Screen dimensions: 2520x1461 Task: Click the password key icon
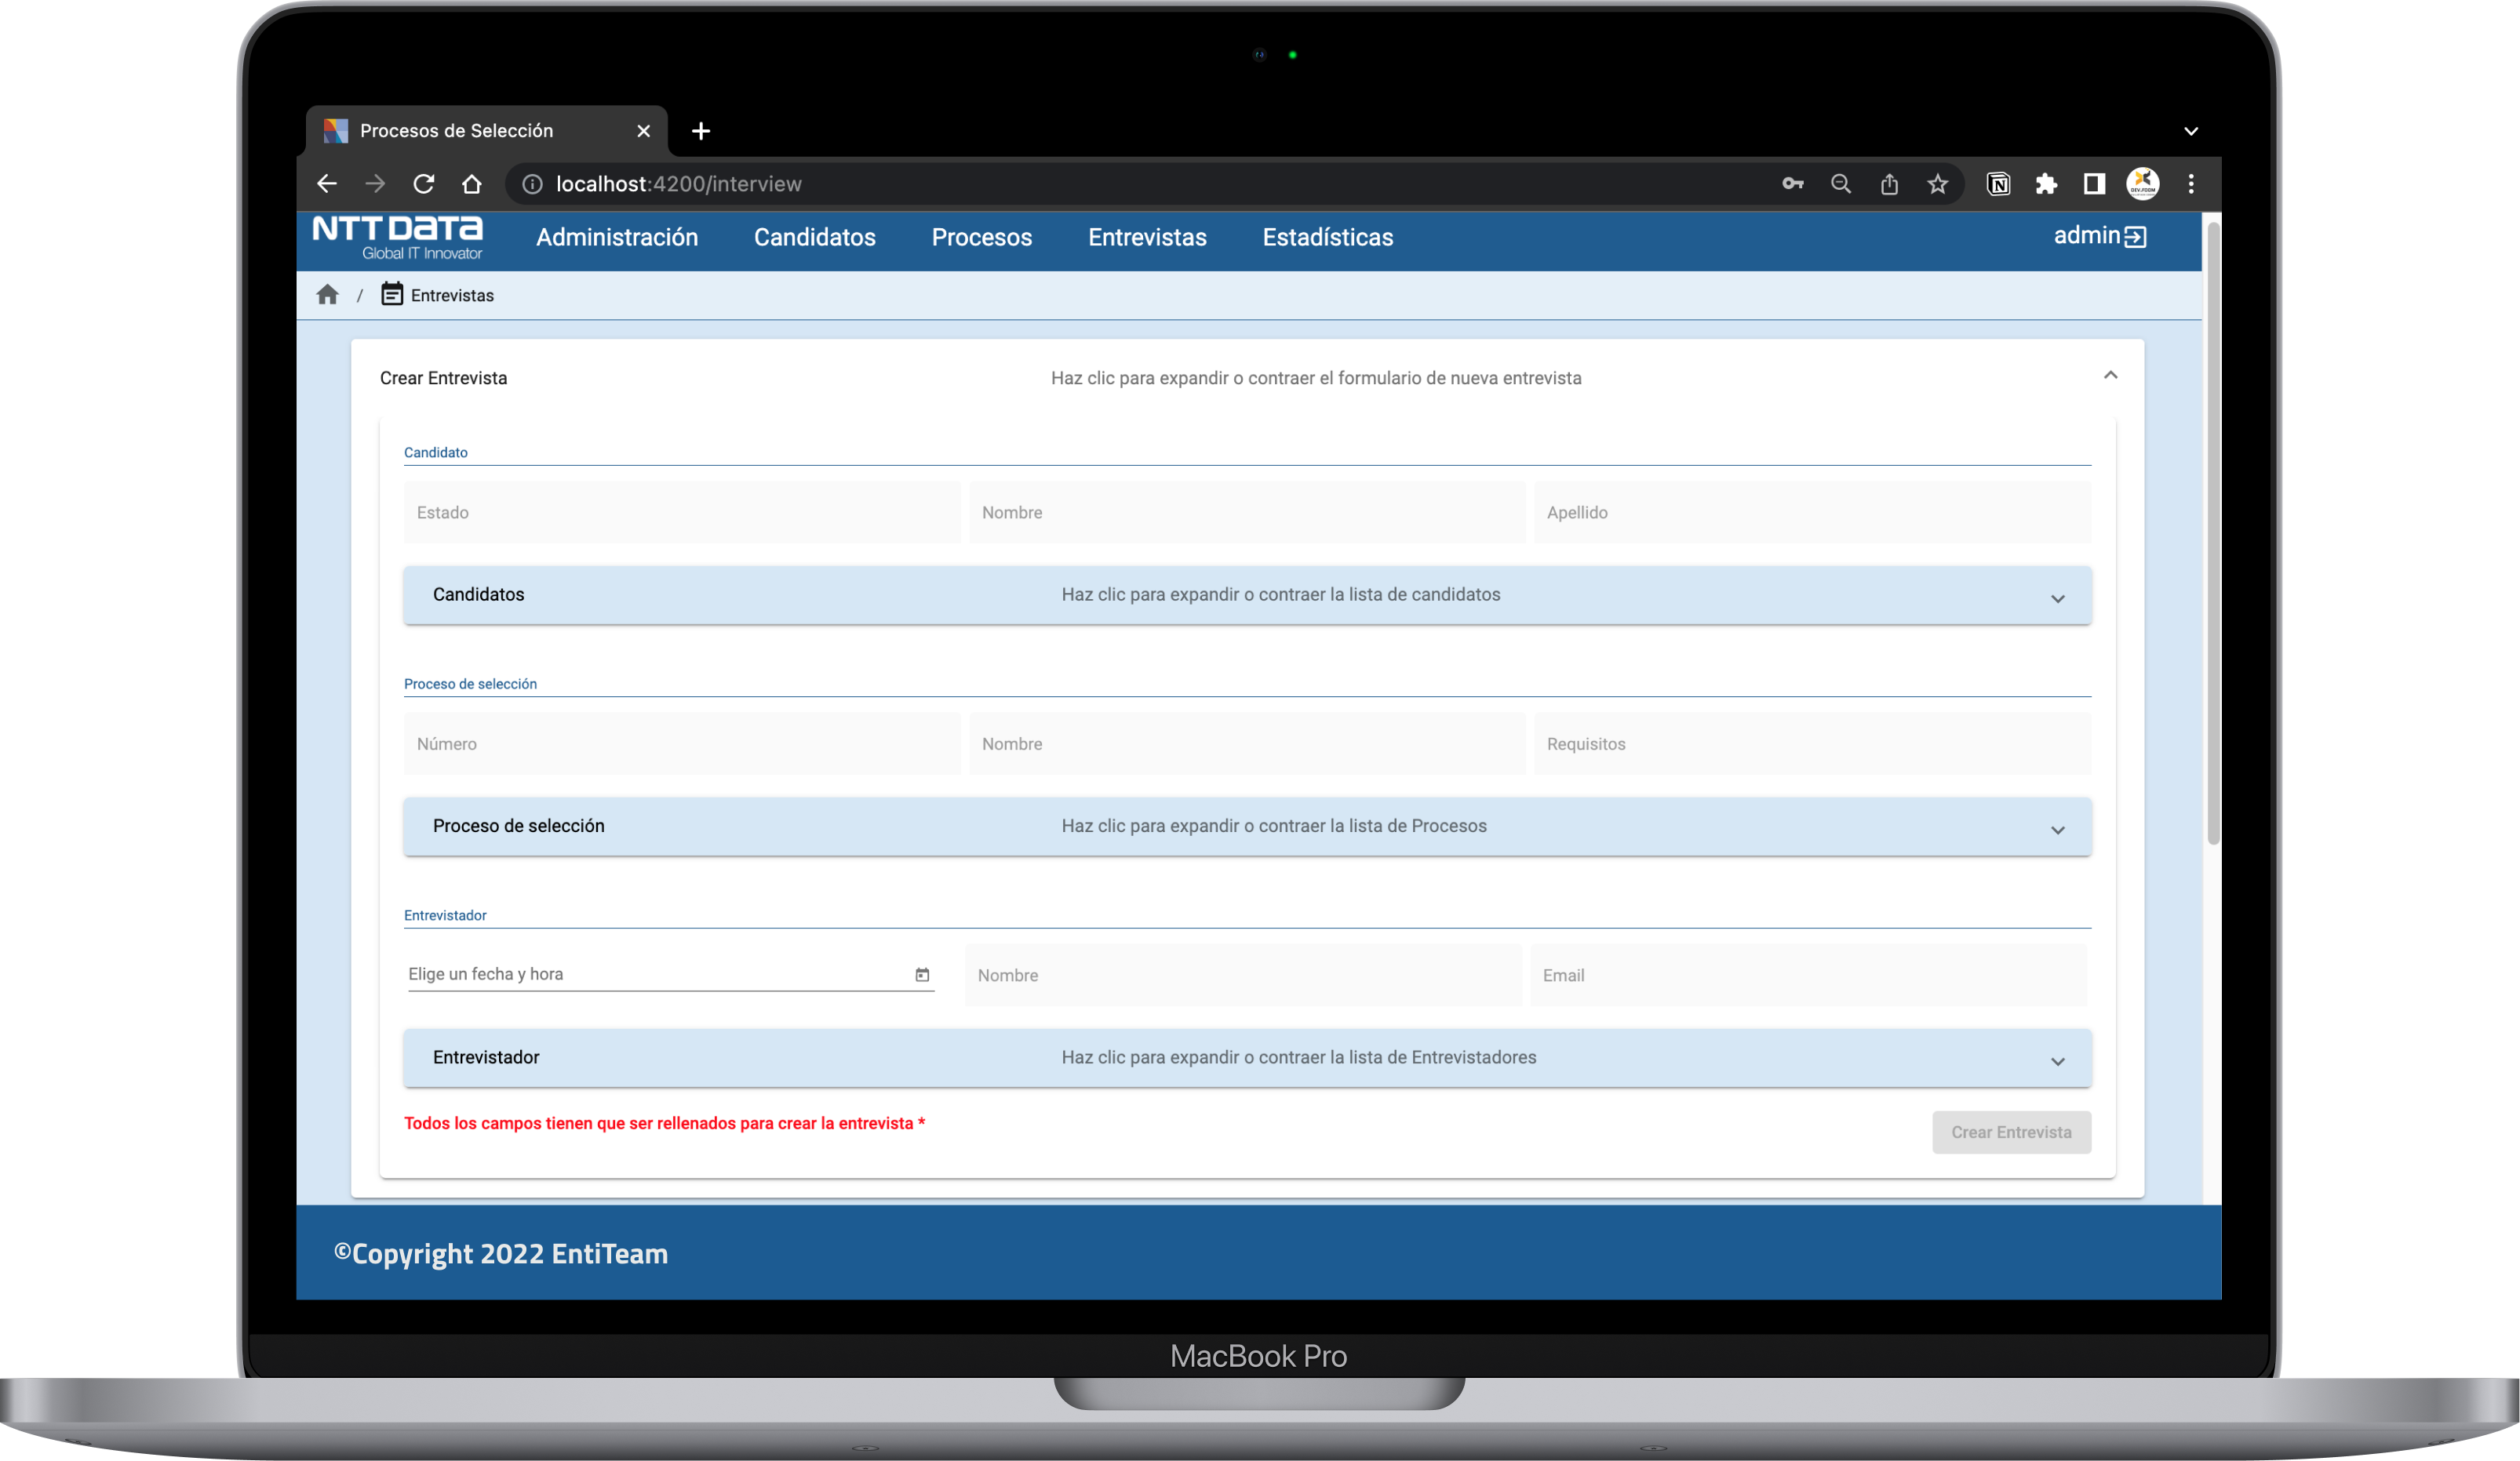point(1792,184)
